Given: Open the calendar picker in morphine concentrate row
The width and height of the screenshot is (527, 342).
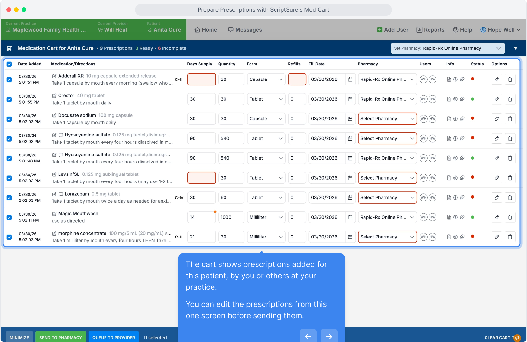Looking at the screenshot, I should pyautogui.click(x=350, y=237).
